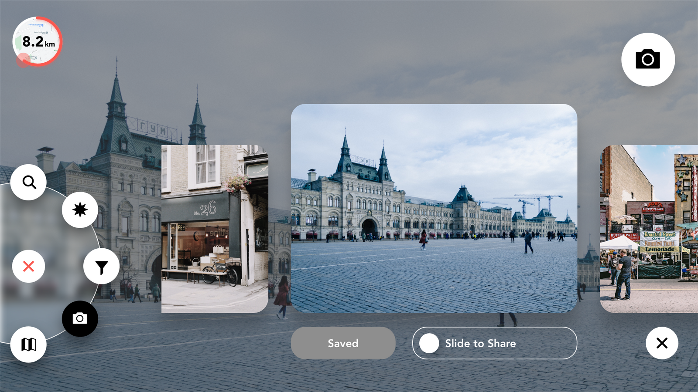Click the Saved button
The width and height of the screenshot is (698, 392).
click(x=343, y=343)
